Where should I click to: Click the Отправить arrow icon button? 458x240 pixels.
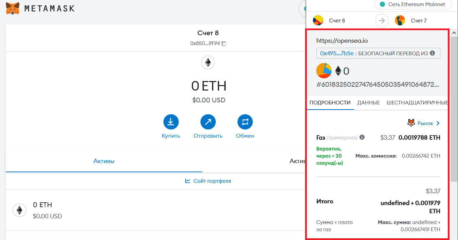pyautogui.click(x=208, y=122)
